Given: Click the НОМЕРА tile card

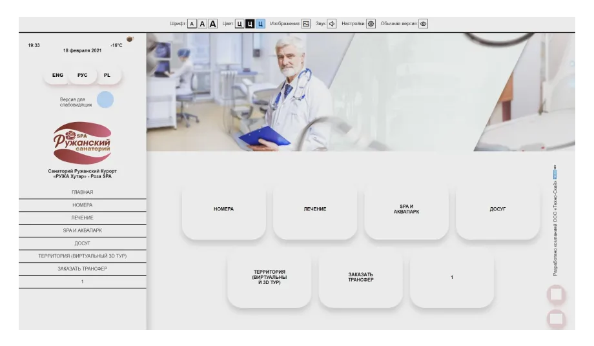Looking at the screenshot, I should click(223, 209).
